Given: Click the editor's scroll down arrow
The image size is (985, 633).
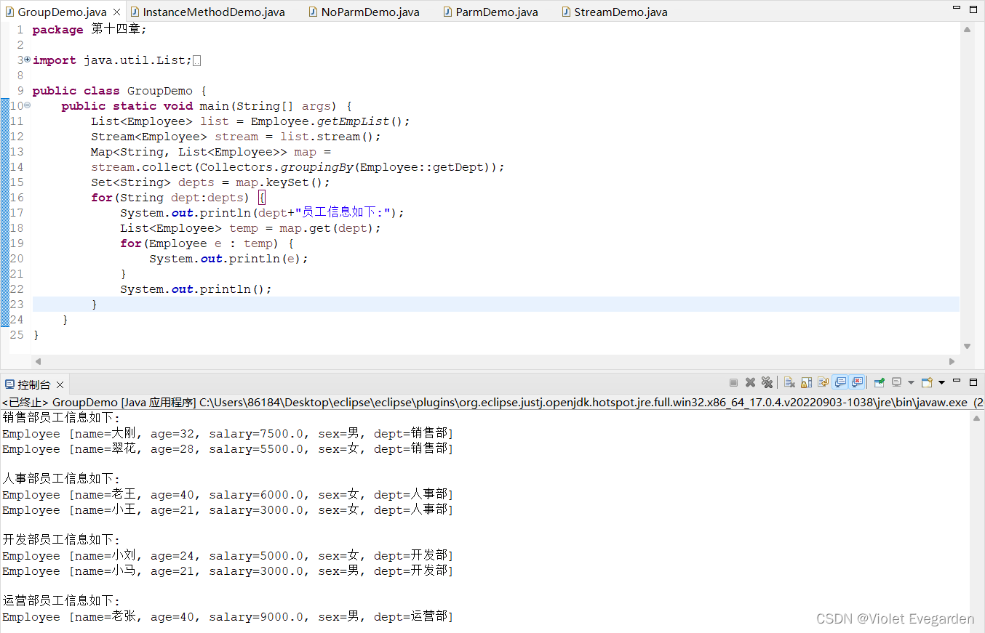Looking at the screenshot, I should (x=967, y=346).
